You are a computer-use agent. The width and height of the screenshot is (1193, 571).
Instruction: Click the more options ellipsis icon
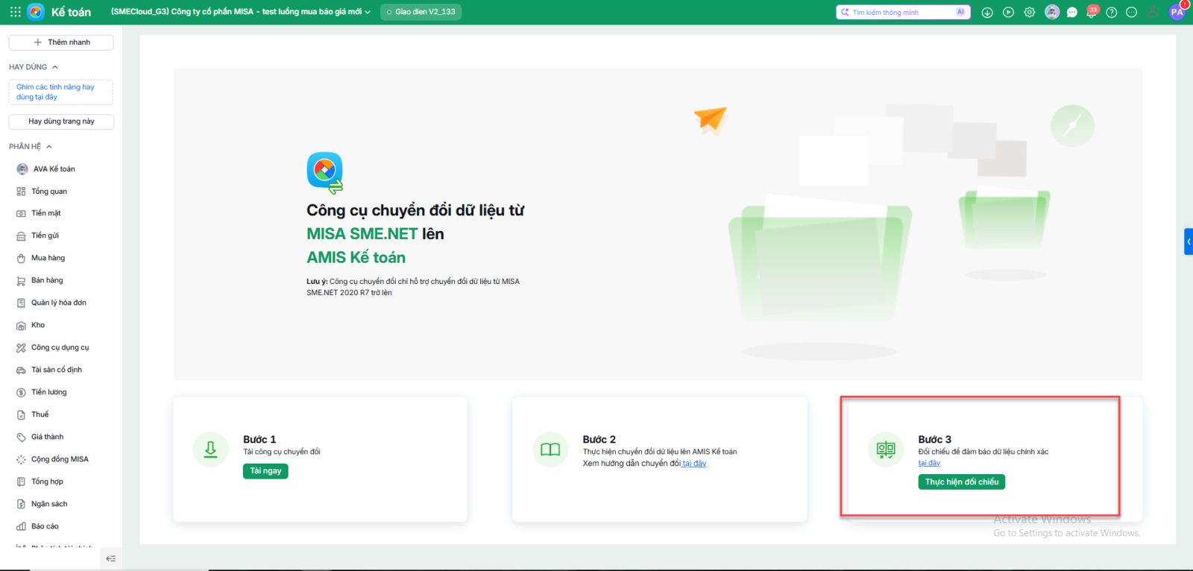point(1131,12)
